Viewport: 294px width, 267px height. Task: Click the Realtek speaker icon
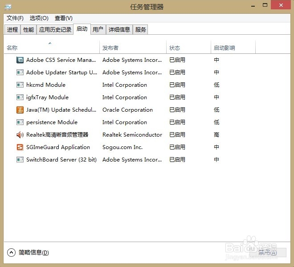(20, 135)
